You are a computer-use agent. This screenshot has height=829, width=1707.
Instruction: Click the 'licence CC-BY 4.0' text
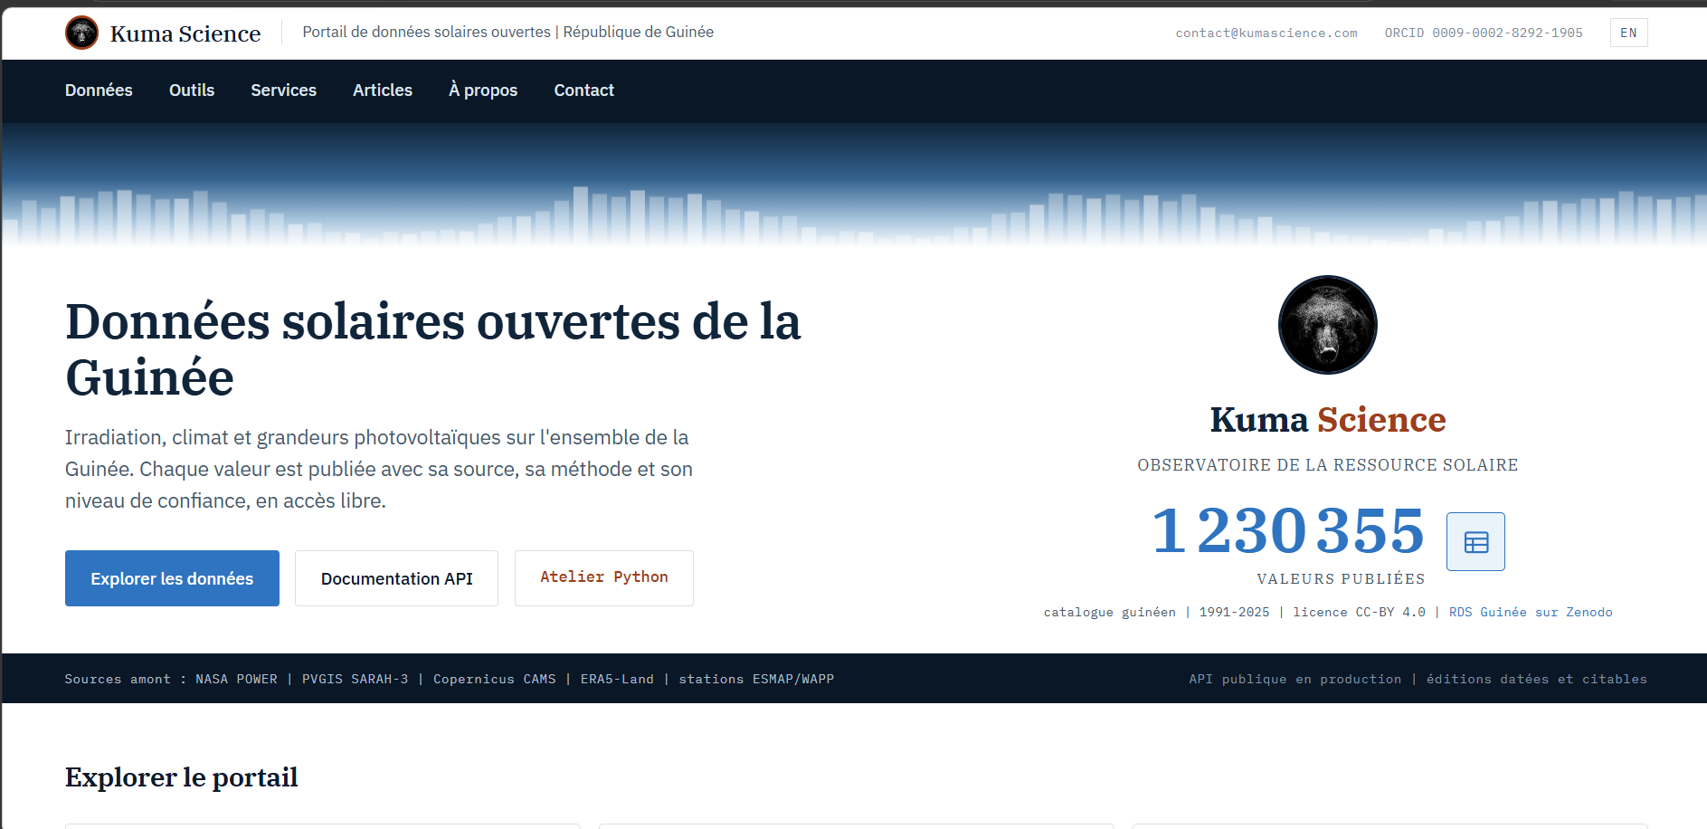coord(1359,613)
